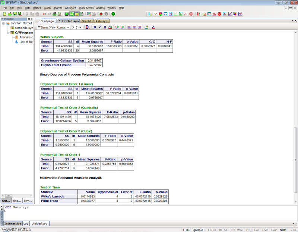Switch to the Examples workspace tab
This screenshot has height=232, width=298.
click(17, 201)
